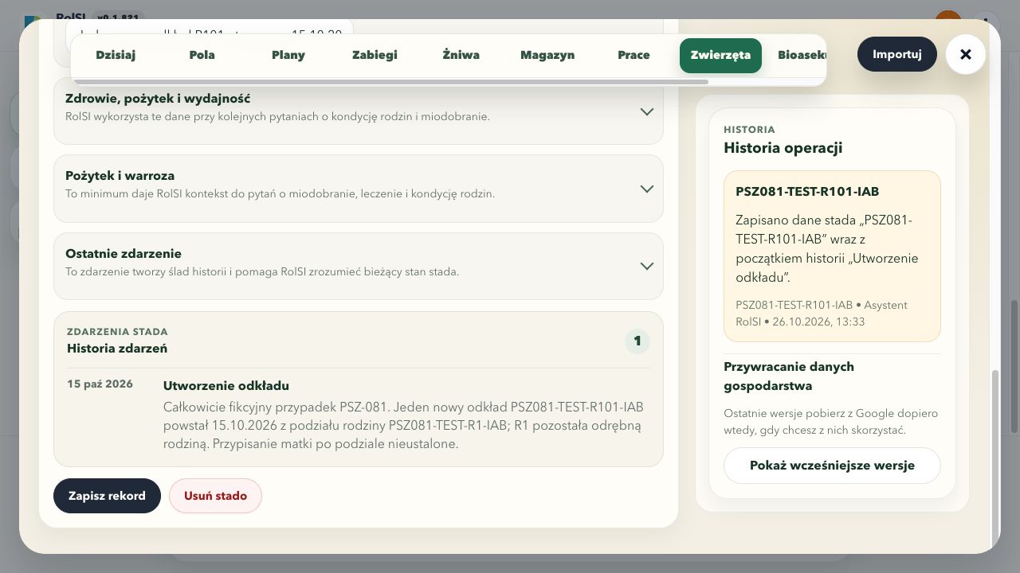Select the Plany tab
This screenshot has height=573, width=1020.
(288, 55)
